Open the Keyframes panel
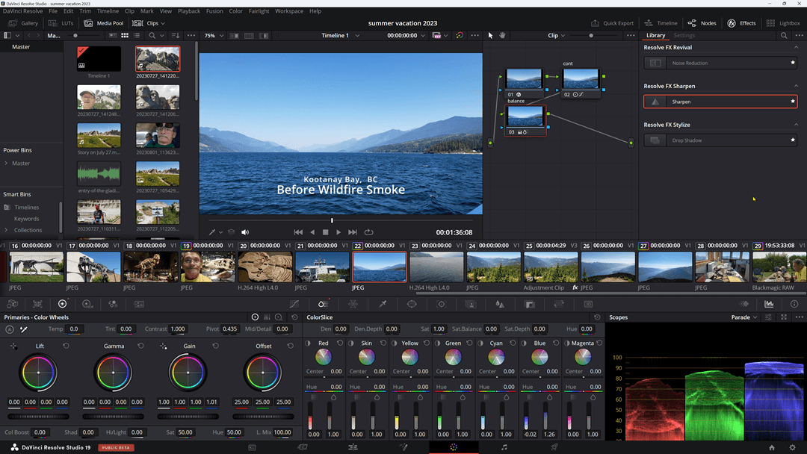807x454 pixels. 745,304
